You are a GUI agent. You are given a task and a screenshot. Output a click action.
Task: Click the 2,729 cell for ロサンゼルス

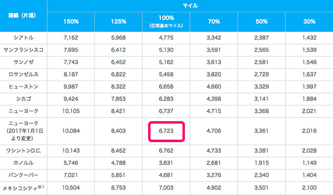click(261, 74)
